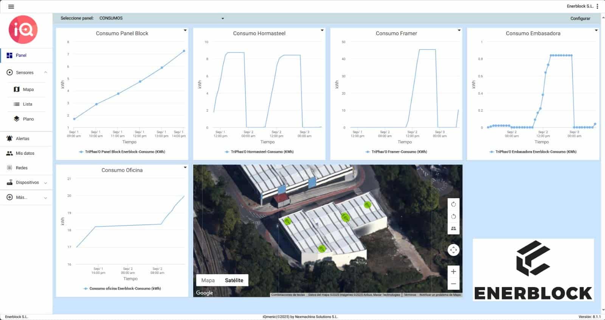
Task: Click the map pan compass control
Action: [453, 250]
